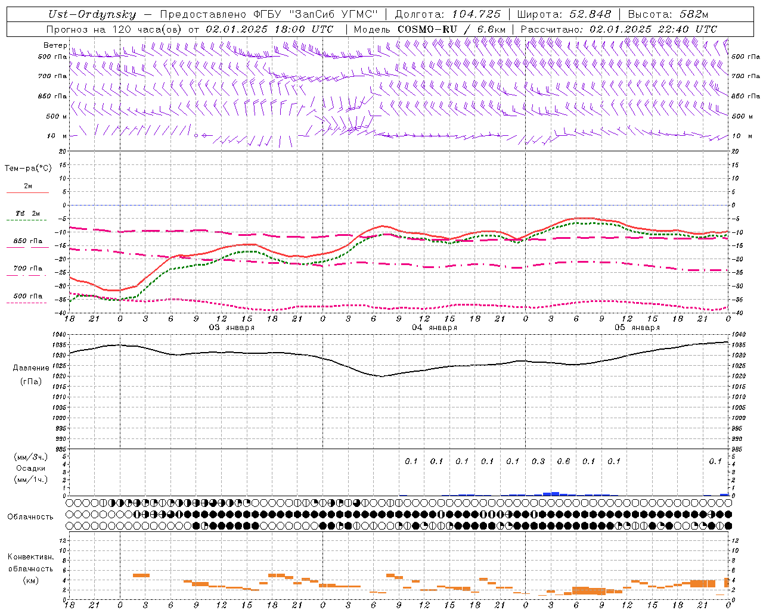Click the '(мм/1ч.)' hourly precipitation unit label
Image resolution: width=763 pixels, height=610 pixels.
[x=31, y=480]
